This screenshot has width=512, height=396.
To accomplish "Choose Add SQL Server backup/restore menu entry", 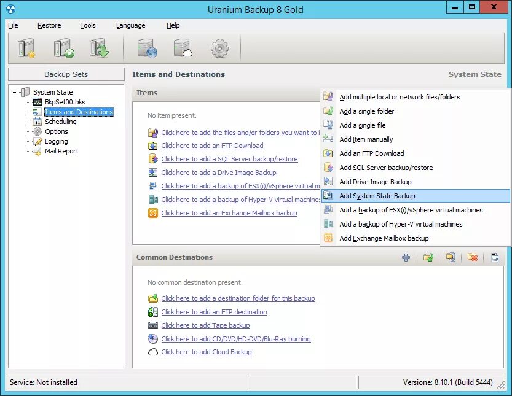I will [x=416, y=168].
